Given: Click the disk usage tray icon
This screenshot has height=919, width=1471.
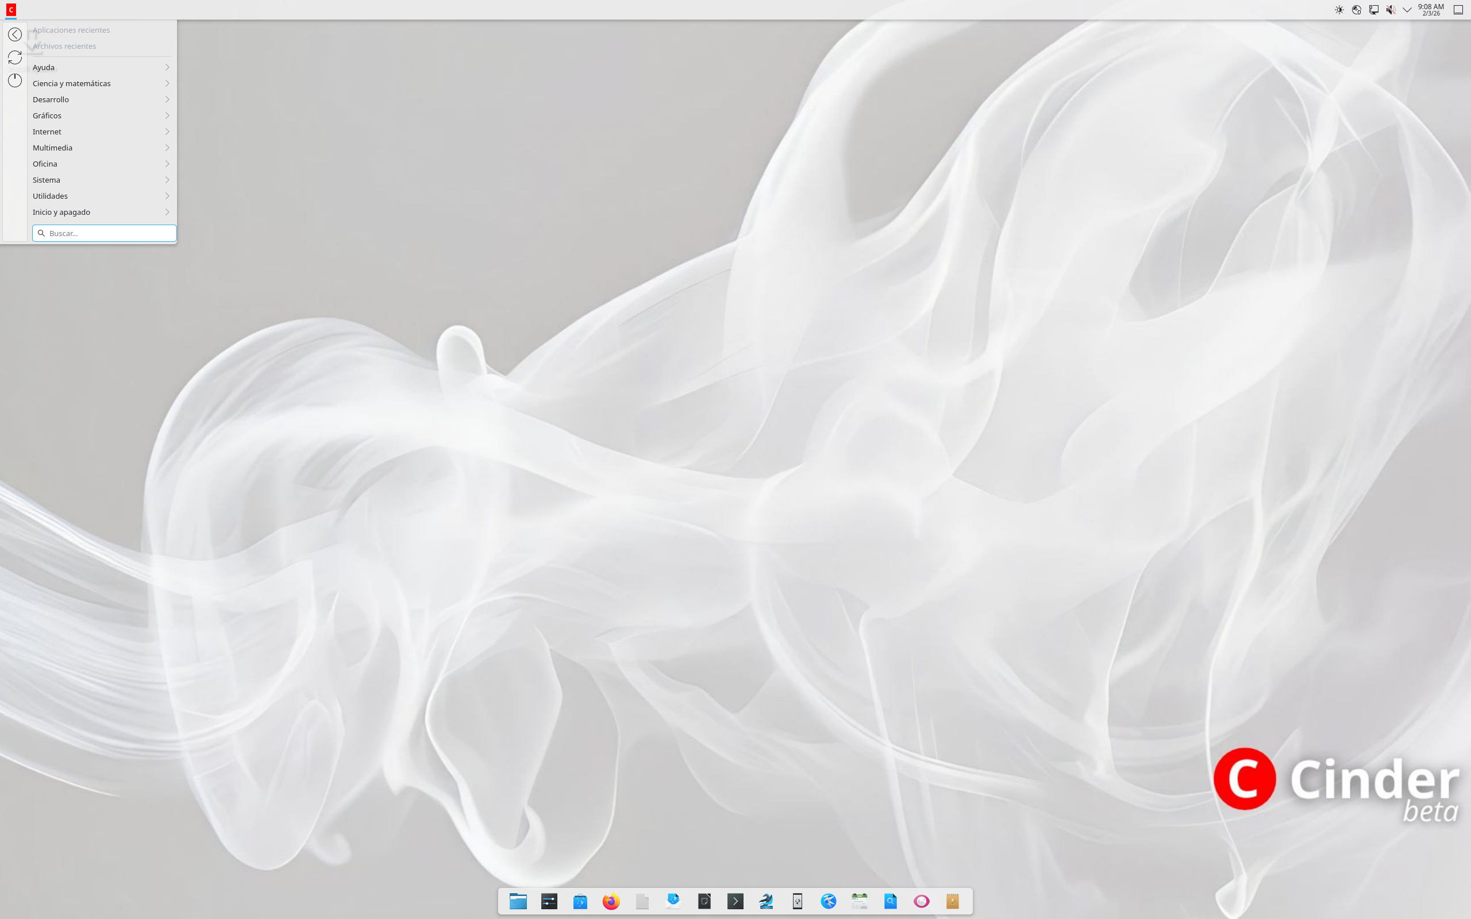Looking at the screenshot, I should coord(1356,10).
